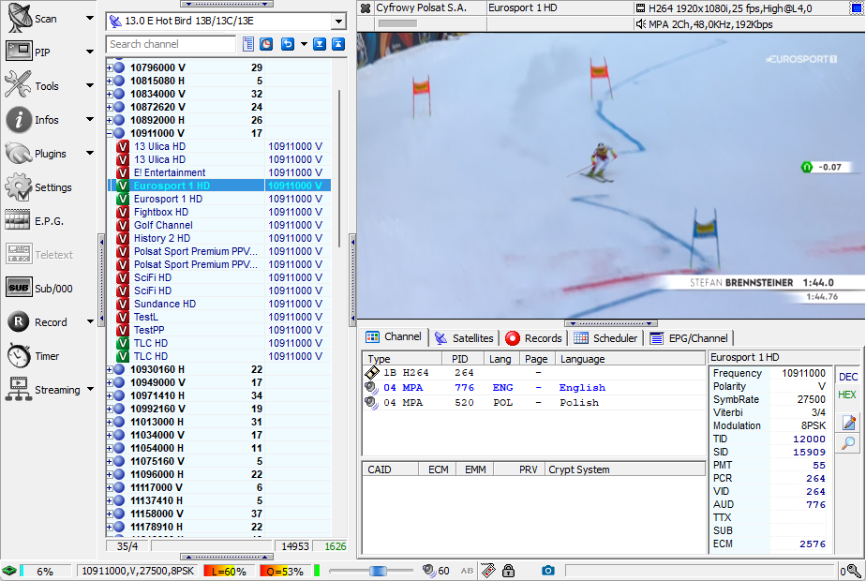Click the Timer button in the sidebar

coord(33,356)
